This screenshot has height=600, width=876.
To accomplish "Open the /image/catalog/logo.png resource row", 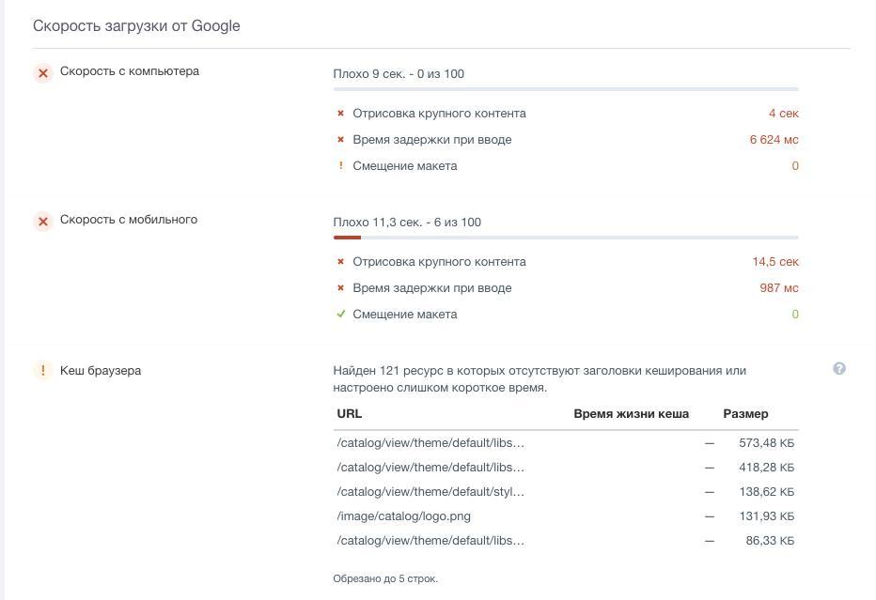I will pyautogui.click(x=403, y=516).
